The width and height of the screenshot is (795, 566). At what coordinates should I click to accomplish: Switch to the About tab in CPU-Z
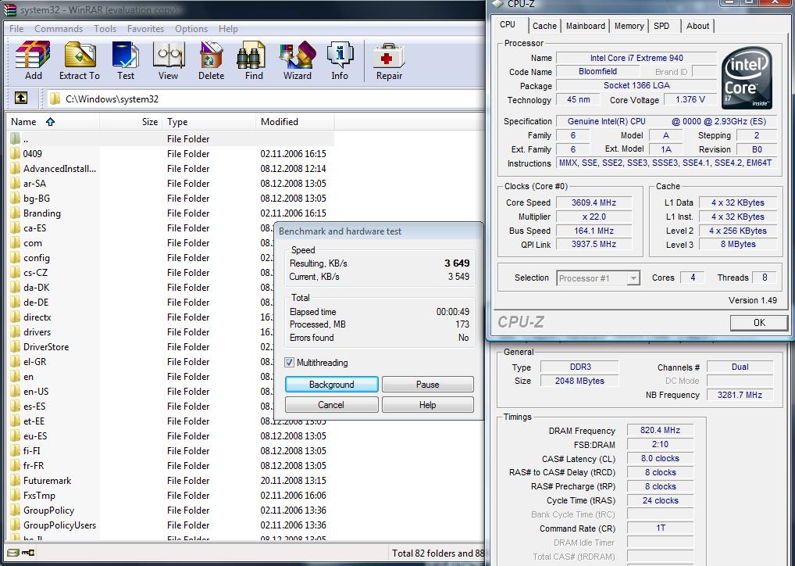point(697,26)
